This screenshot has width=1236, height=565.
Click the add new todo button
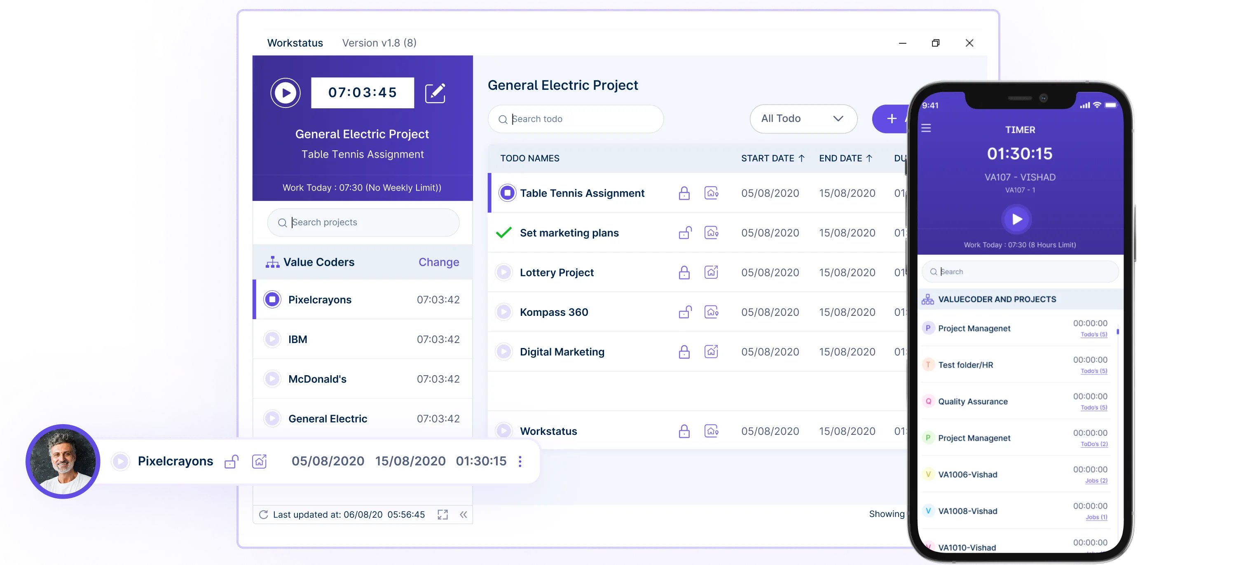point(892,118)
